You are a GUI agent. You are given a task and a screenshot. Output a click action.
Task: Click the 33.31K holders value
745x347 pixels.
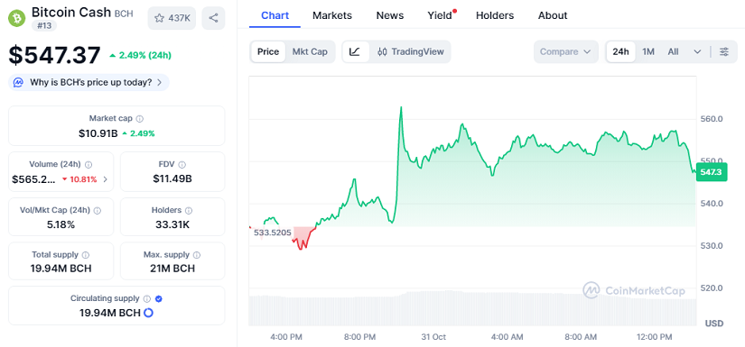click(172, 224)
